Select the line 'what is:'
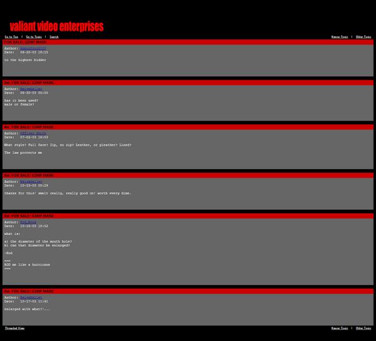Screen dimensions: 376x341 (12, 234)
